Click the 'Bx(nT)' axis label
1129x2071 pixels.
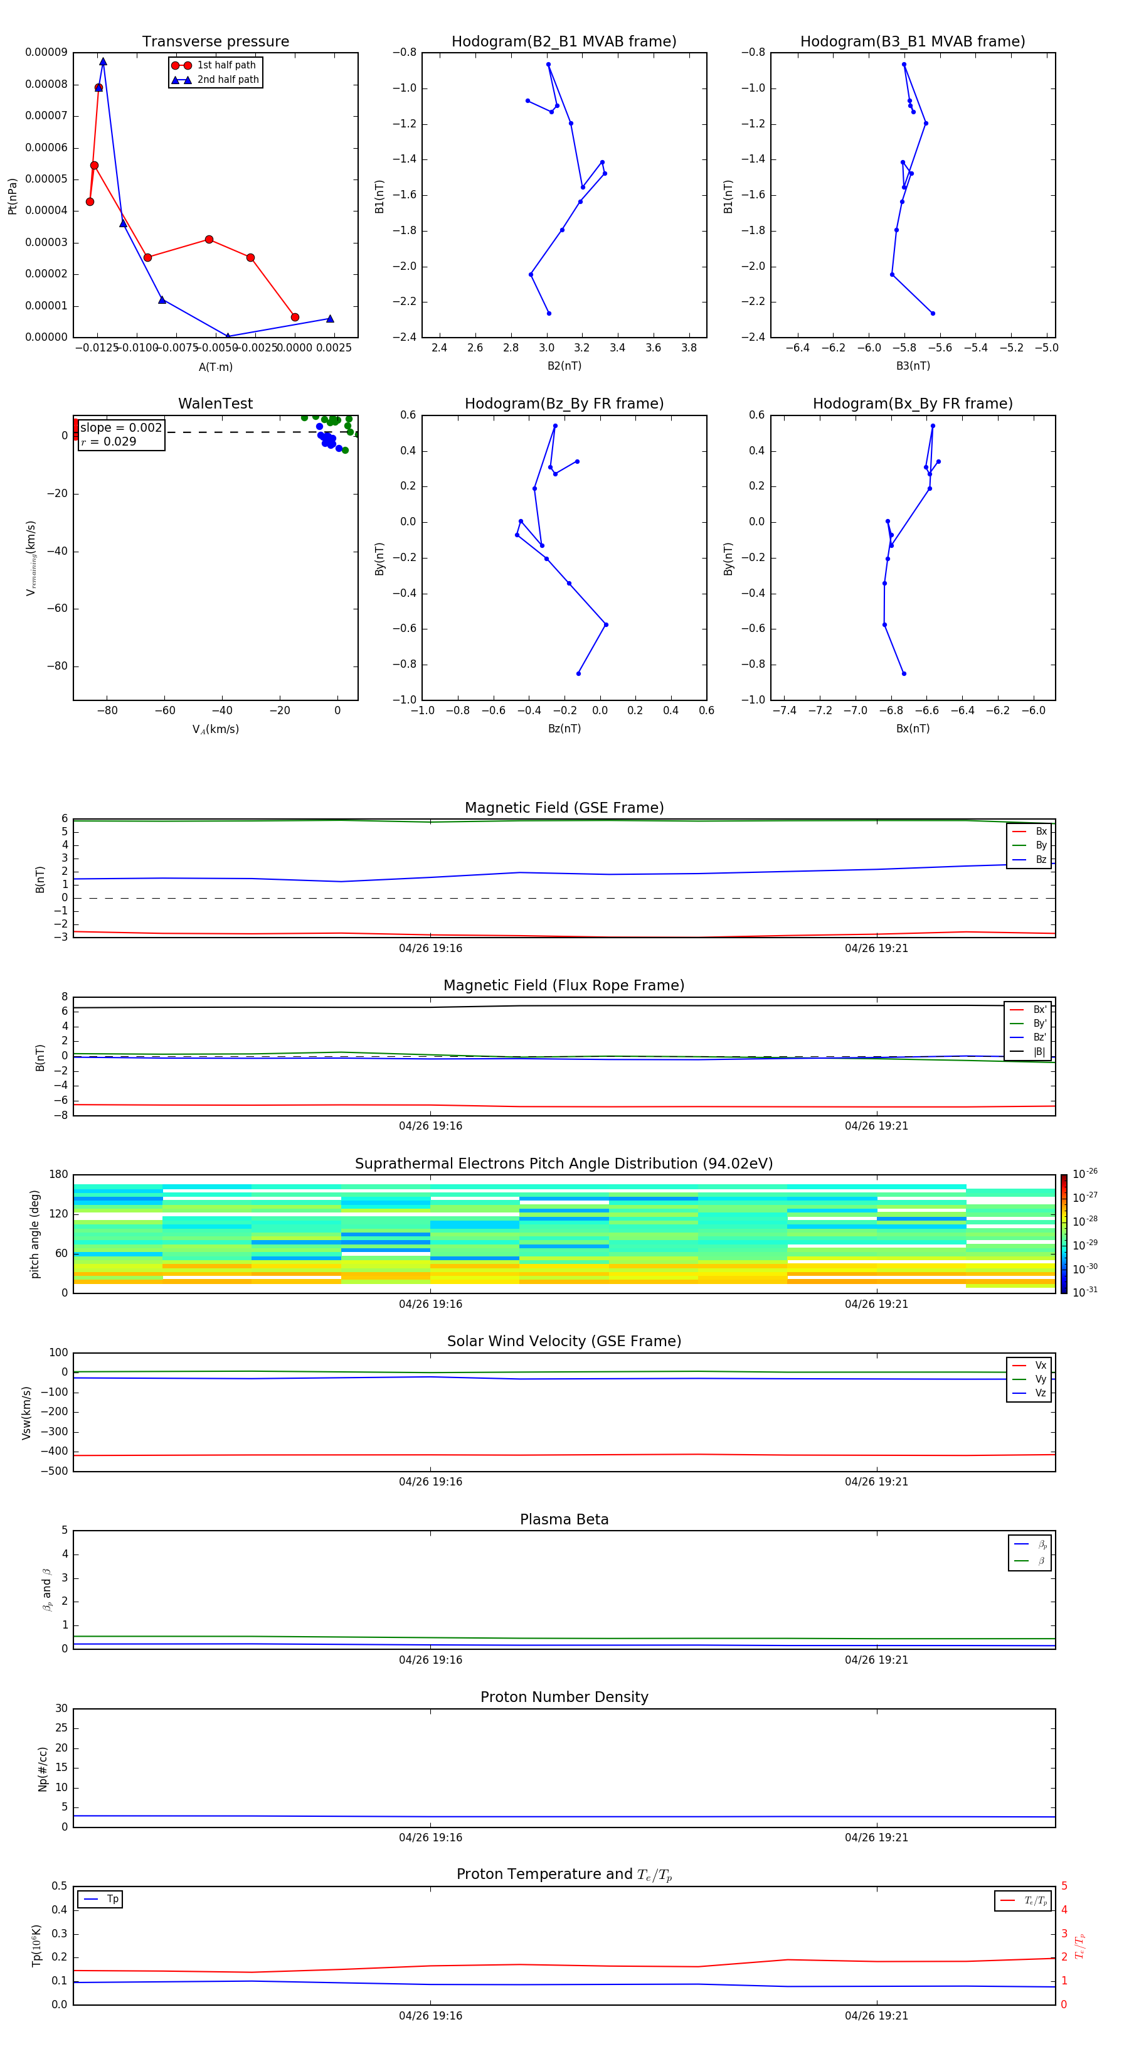(x=913, y=729)
